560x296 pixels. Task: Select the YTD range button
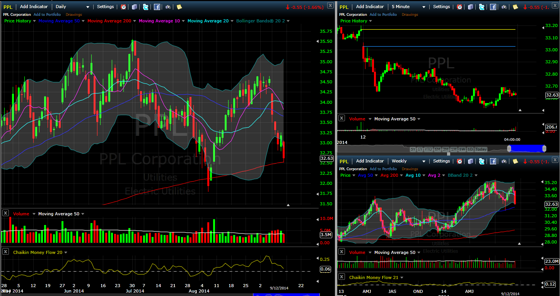click(428, 149)
